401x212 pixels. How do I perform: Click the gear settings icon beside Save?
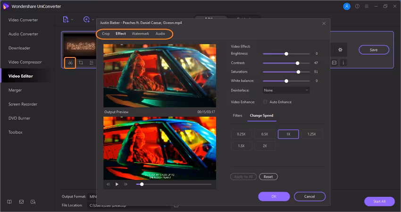[340, 50]
